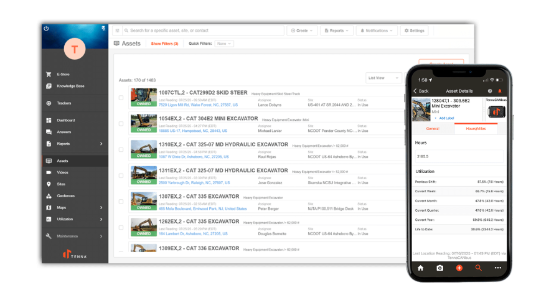Open the Quick Filters None dropdown
Image resolution: width=559 pixels, height=295 pixels.
tap(224, 44)
